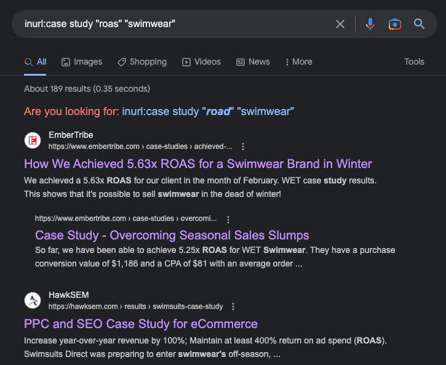Click the All tab magnifier icon
446x365 pixels.
[28, 62]
